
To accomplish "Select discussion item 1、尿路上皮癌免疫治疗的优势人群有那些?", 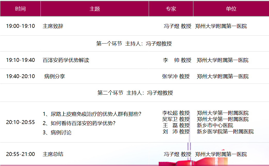I will pyautogui.click(x=92, y=114).
